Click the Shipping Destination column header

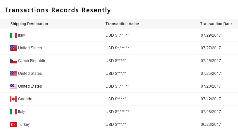pyautogui.click(x=29, y=24)
